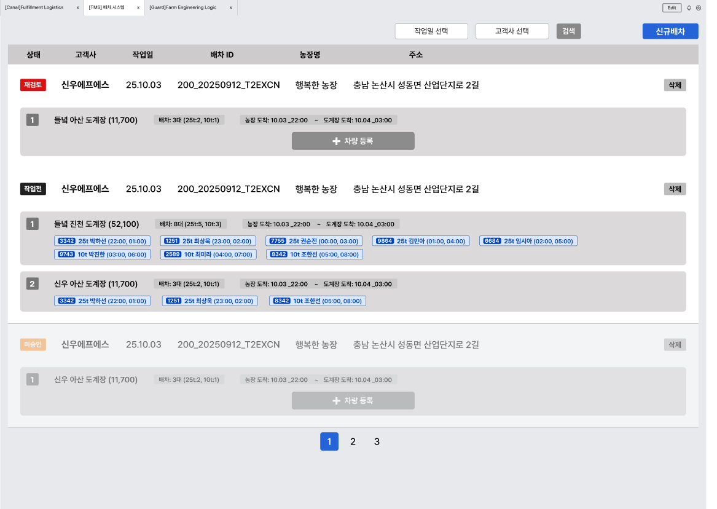Click the 고객사 column header

85,55
